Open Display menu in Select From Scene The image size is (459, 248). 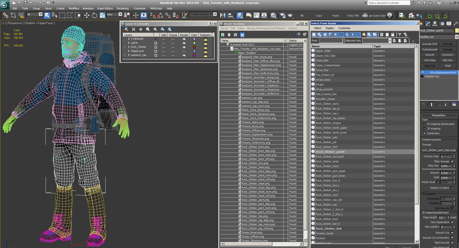point(330,28)
